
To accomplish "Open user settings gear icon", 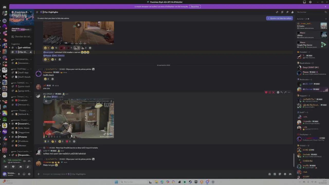I will click(x=29, y=174).
